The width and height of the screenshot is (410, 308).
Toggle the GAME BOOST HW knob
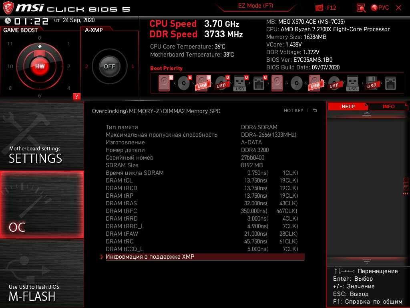(x=40, y=66)
